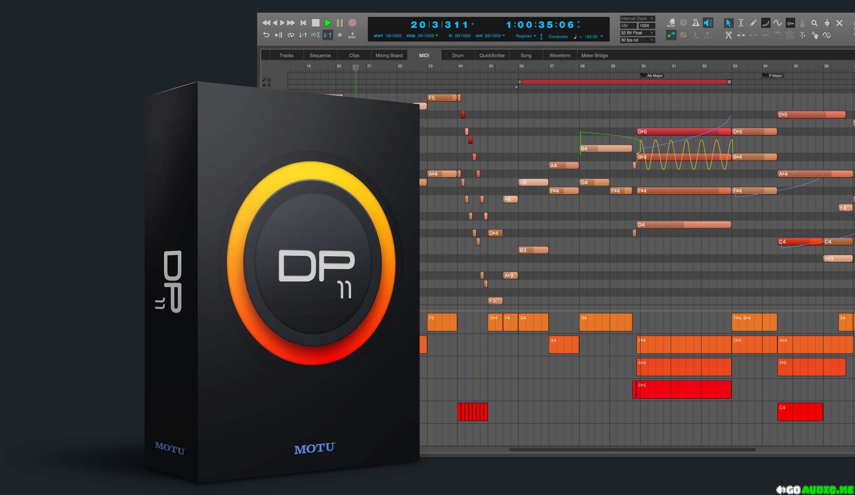Click the Fast Forward transport button
Image resolution: width=855 pixels, height=495 pixels.
[x=291, y=23]
